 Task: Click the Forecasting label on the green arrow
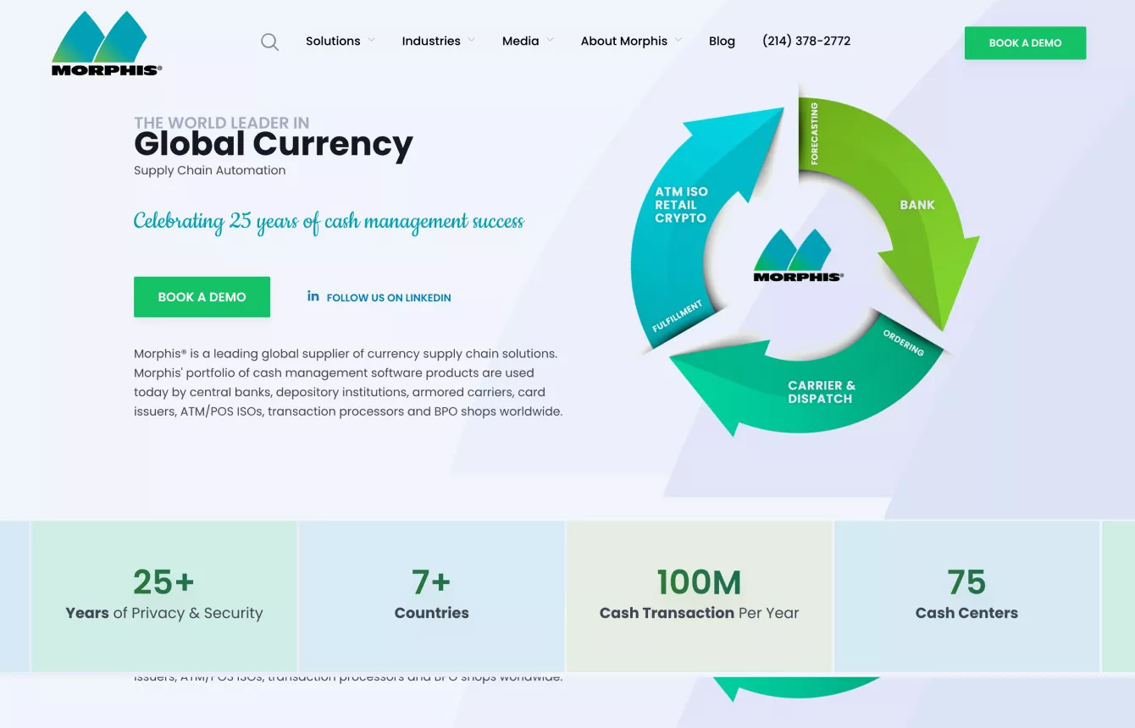coord(813,133)
